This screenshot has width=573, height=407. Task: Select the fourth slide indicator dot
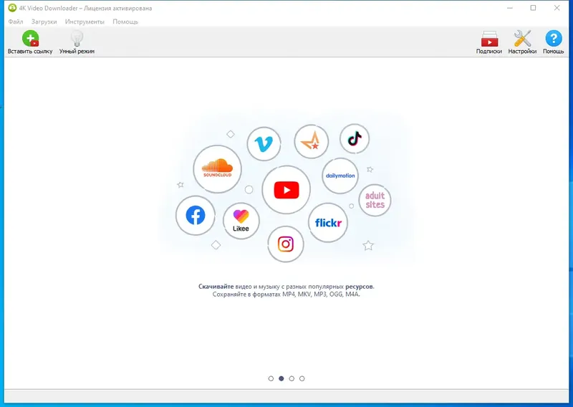(x=302, y=378)
